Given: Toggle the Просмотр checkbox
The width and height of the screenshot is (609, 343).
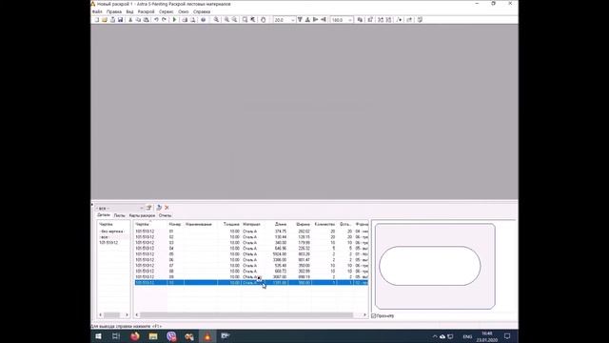Looking at the screenshot, I should 374,315.
